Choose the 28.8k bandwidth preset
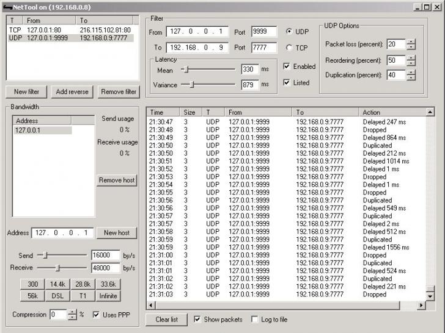The image size is (445, 333). (x=83, y=284)
